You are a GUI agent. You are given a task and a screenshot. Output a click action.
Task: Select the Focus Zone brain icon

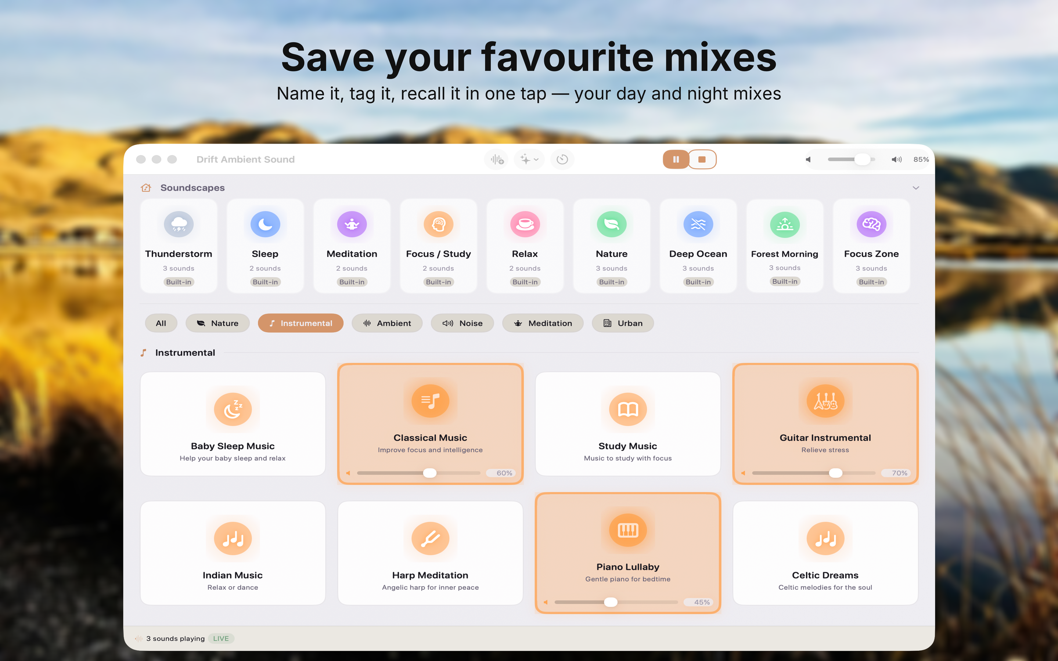pos(871,224)
